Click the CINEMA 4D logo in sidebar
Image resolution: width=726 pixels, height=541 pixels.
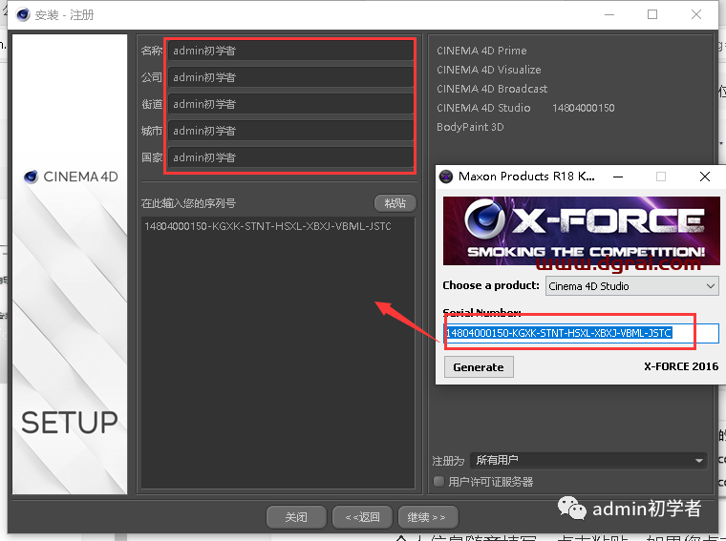tap(71, 177)
